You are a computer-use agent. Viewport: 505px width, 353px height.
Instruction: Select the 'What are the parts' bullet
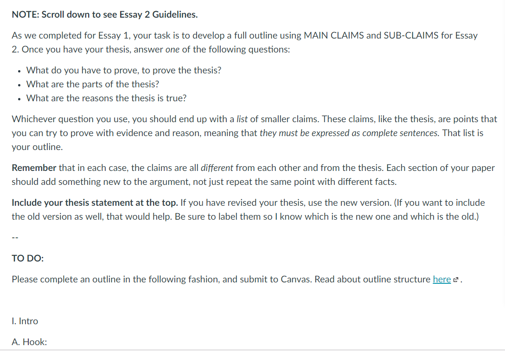93,84
